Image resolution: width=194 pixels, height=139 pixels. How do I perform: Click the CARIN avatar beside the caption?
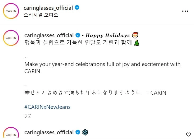11,38
